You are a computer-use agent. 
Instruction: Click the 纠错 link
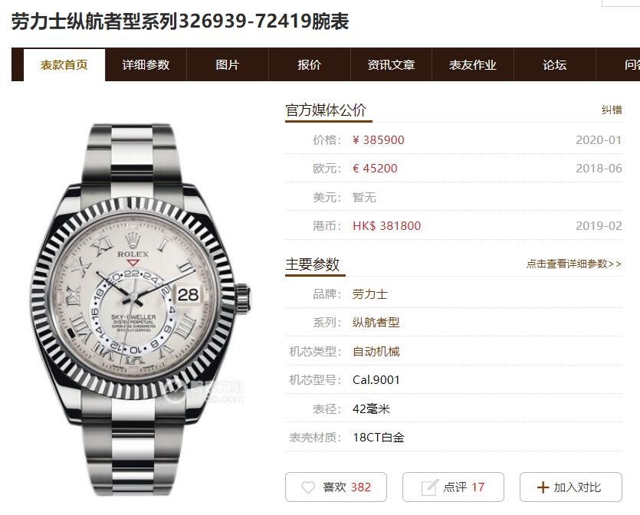612,110
